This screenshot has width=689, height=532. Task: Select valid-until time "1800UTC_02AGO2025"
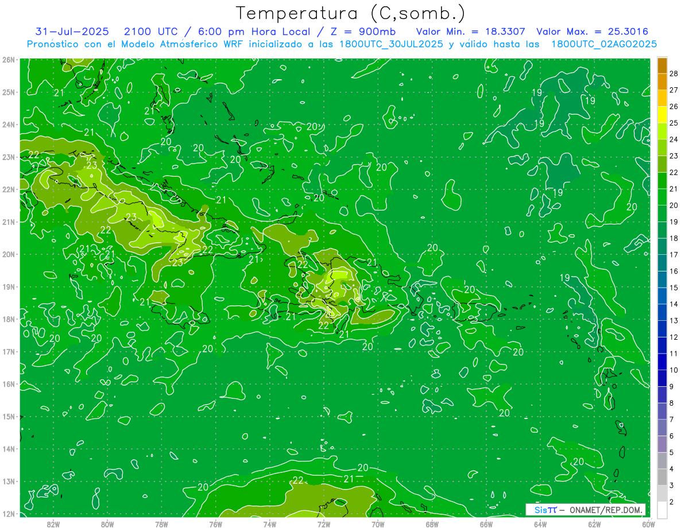604,44
